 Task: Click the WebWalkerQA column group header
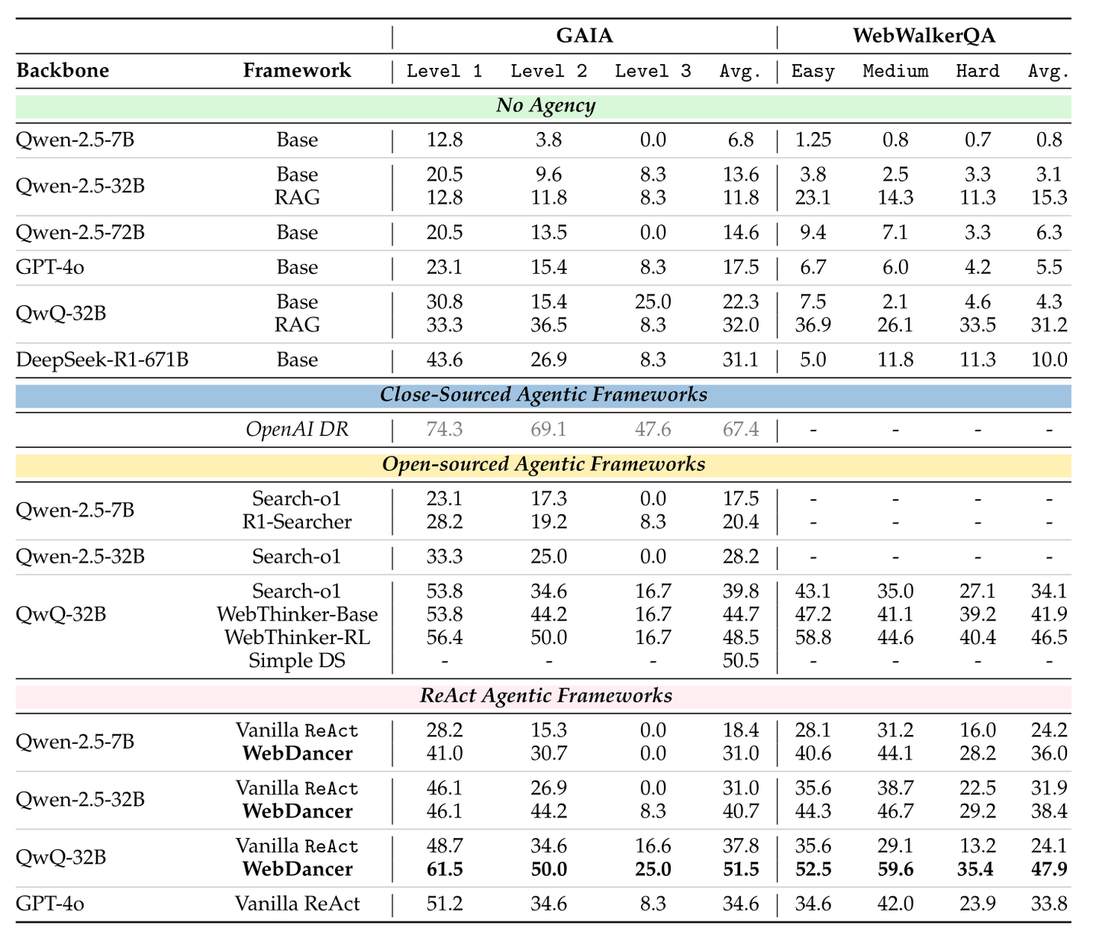(923, 36)
